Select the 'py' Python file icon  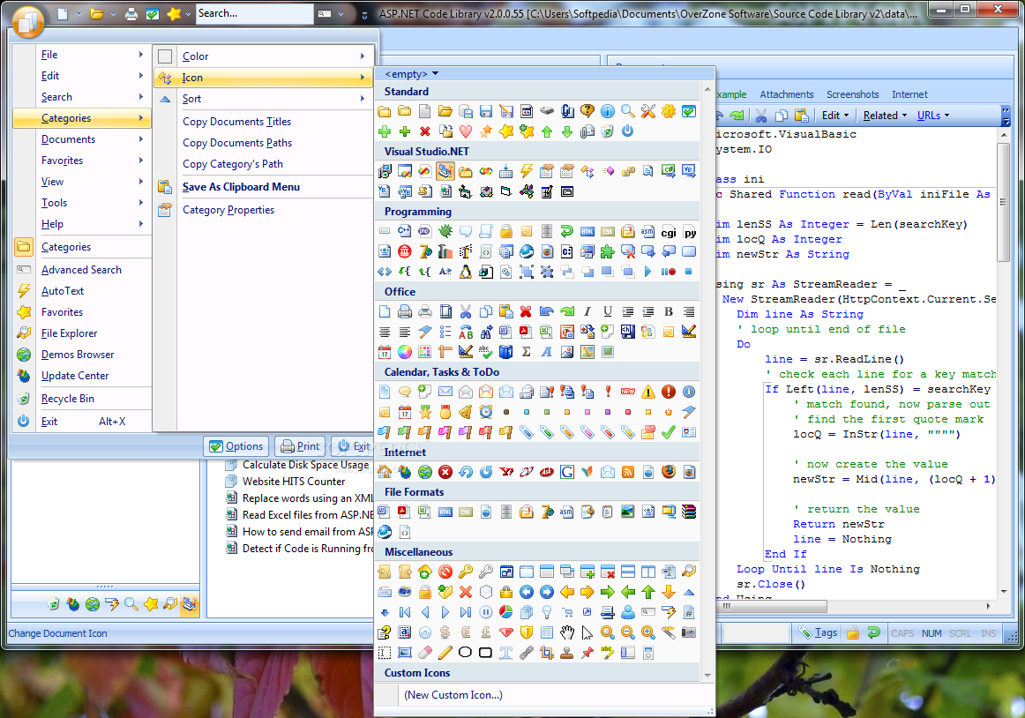pos(689,231)
